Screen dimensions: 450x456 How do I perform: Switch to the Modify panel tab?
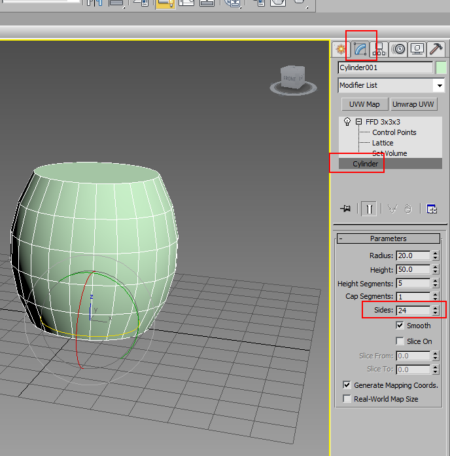click(x=360, y=49)
